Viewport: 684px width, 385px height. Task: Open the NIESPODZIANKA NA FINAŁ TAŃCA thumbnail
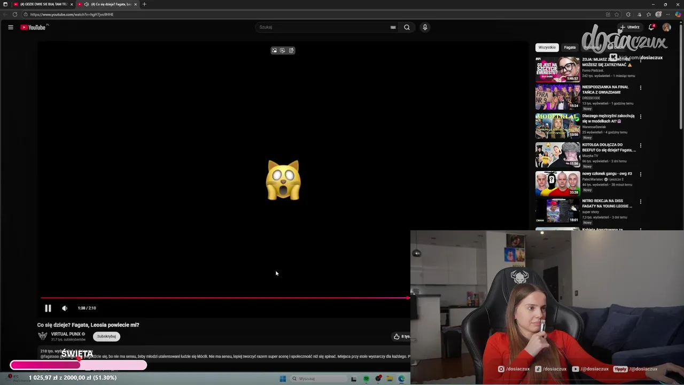(557, 97)
